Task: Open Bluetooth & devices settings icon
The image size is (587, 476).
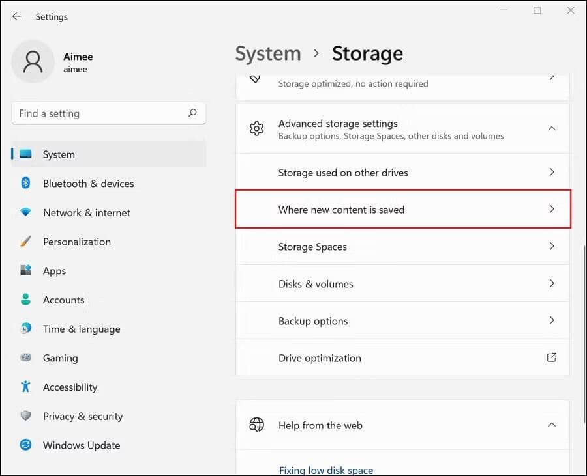Action: coord(25,183)
